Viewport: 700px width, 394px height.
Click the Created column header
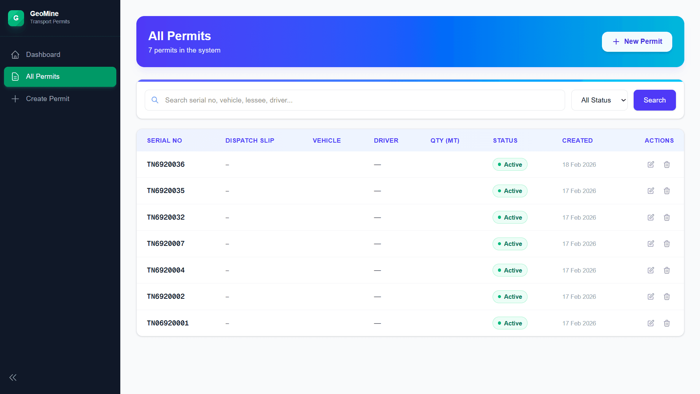click(x=577, y=140)
